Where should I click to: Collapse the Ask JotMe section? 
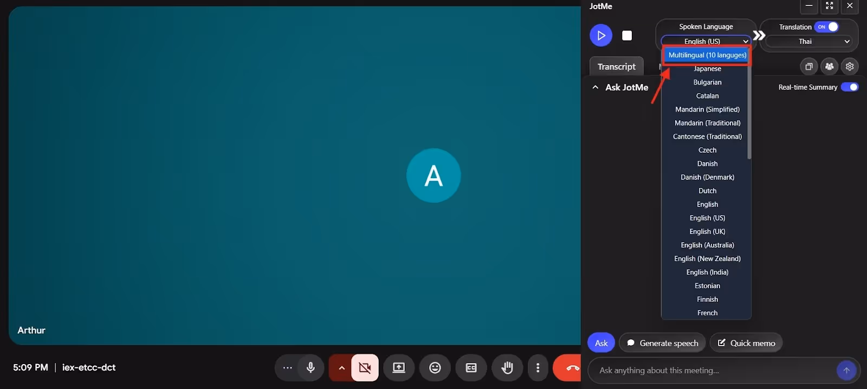click(596, 87)
